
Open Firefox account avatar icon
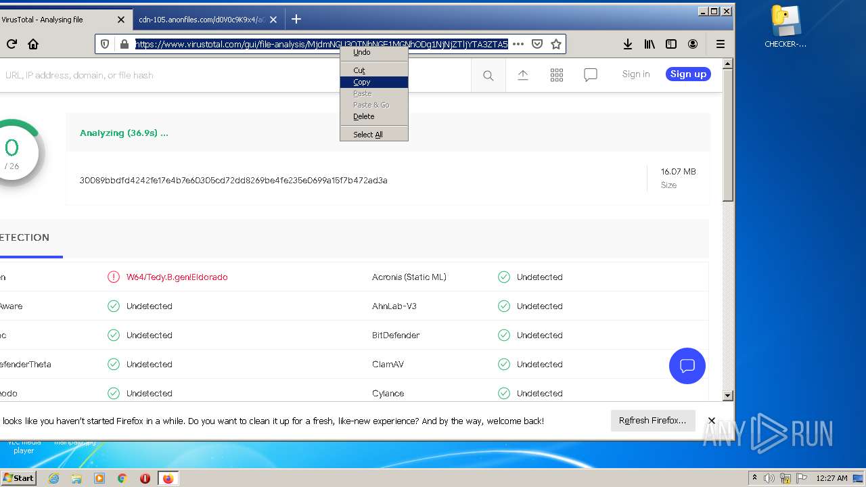(693, 44)
